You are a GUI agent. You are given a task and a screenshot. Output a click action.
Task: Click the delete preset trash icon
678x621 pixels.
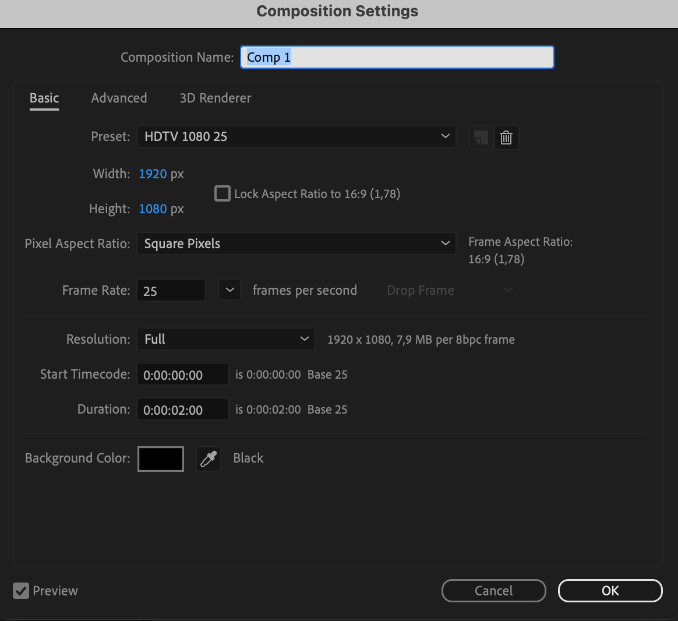click(506, 137)
